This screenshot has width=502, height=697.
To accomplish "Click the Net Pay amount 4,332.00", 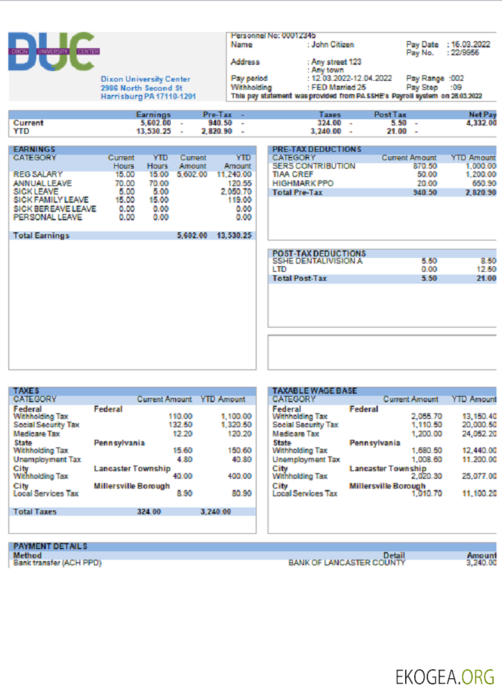I will click(x=481, y=123).
